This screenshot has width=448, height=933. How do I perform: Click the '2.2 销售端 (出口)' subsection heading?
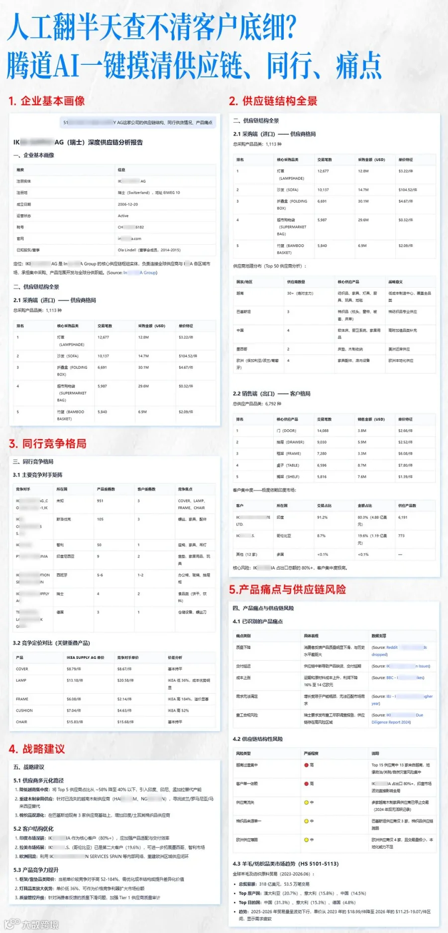click(272, 394)
